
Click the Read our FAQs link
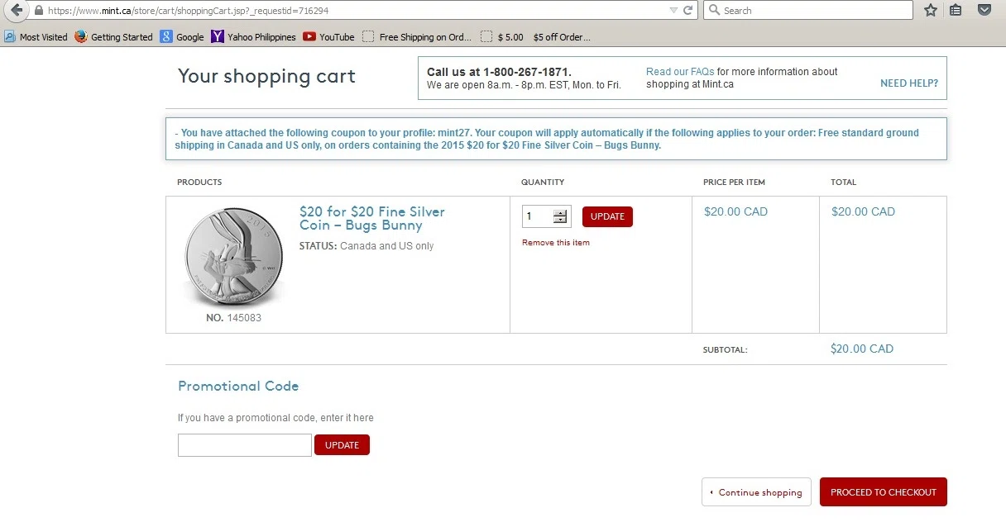680,72
